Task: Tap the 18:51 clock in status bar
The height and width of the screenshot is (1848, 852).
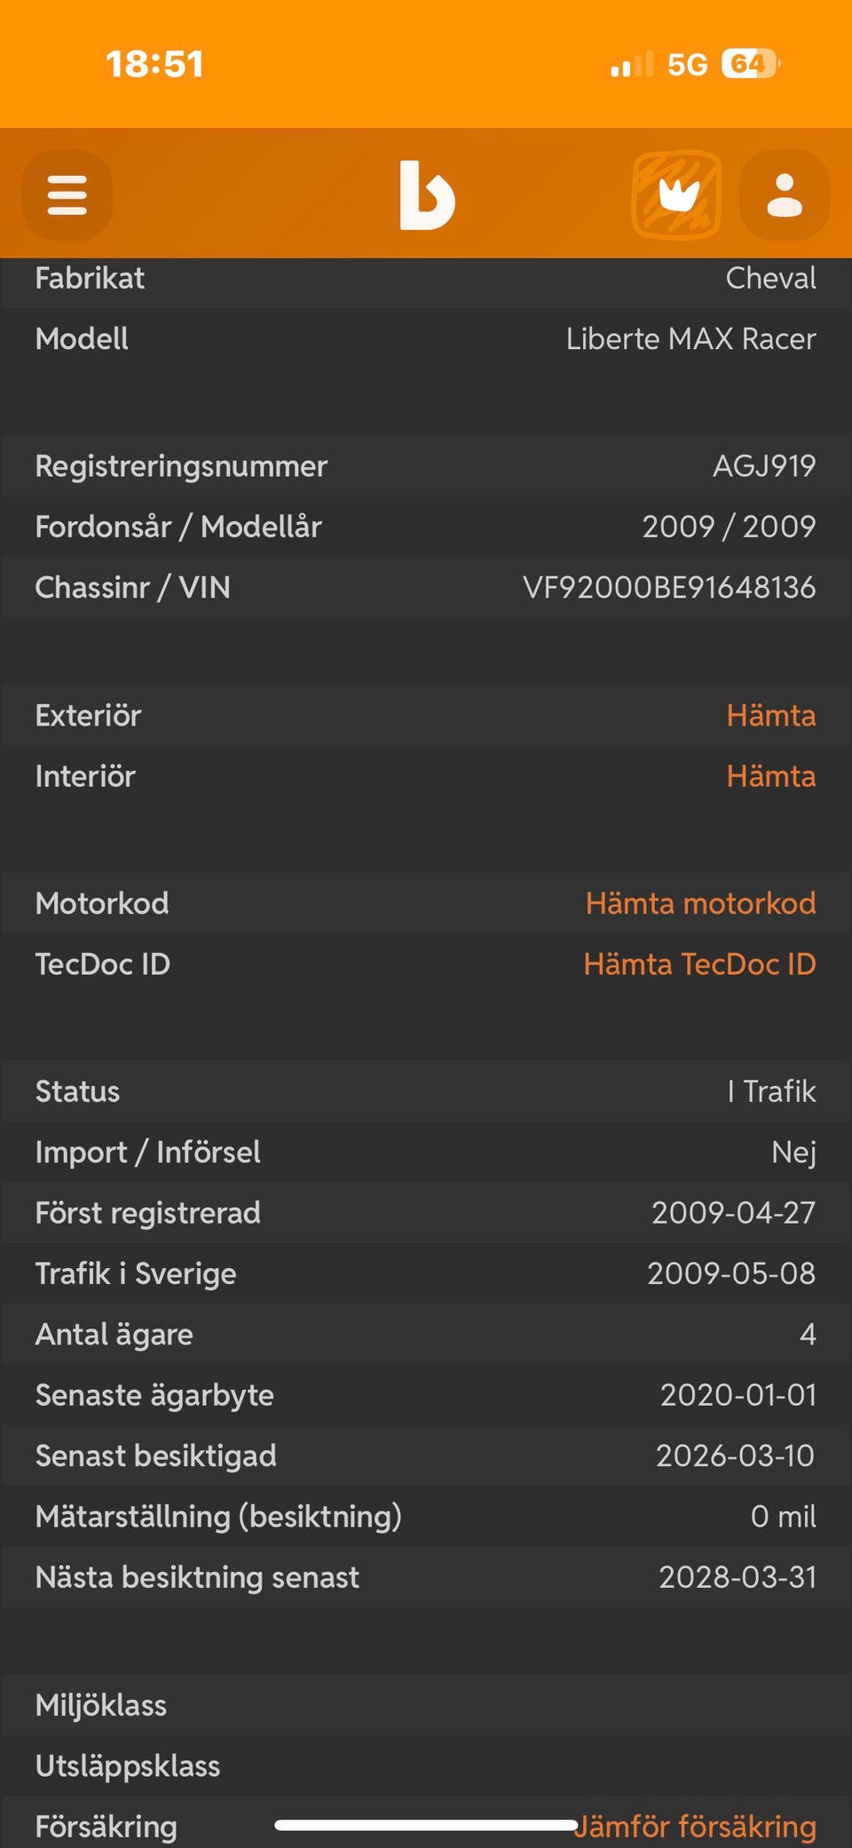Action: pos(154,64)
